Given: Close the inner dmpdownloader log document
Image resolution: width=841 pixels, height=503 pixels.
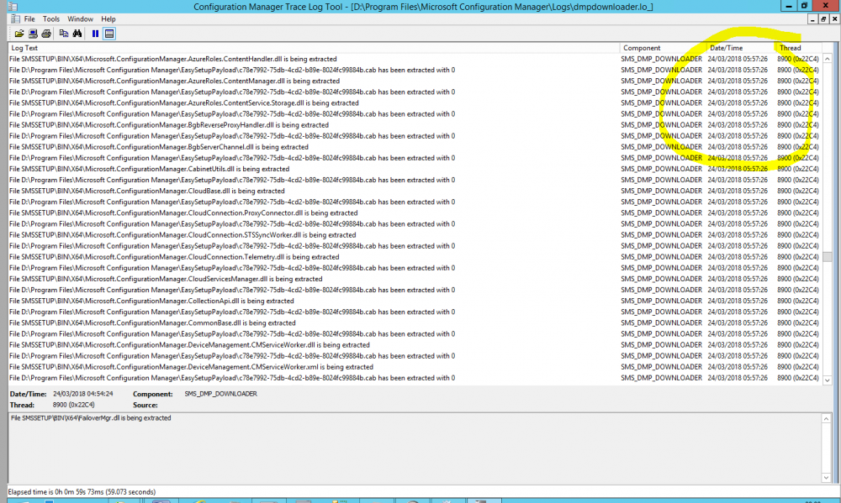Looking at the screenshot, I should (834, 18).
